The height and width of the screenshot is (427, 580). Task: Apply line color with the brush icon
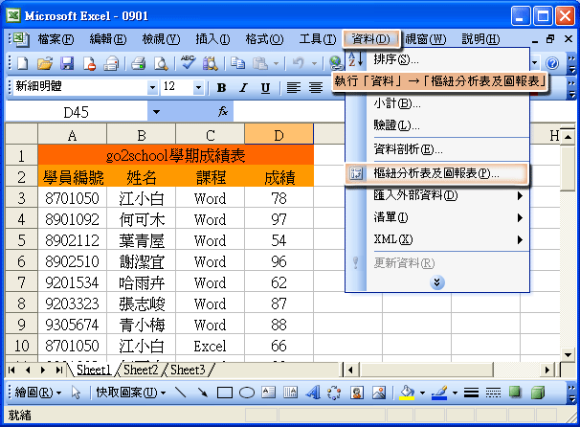[439, 392]
